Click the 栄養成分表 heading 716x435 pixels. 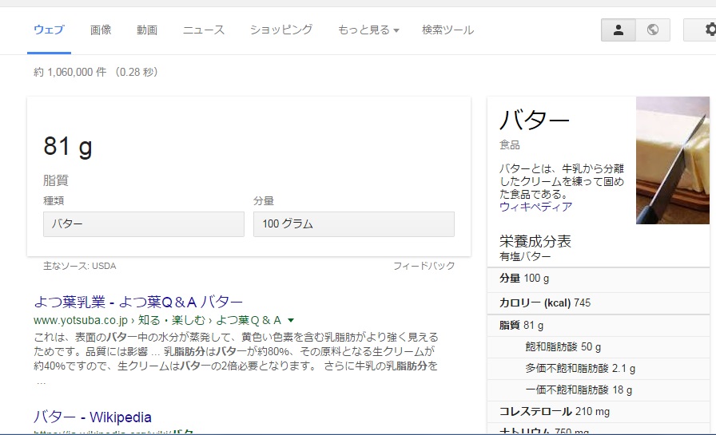click(x=535, y=241)
